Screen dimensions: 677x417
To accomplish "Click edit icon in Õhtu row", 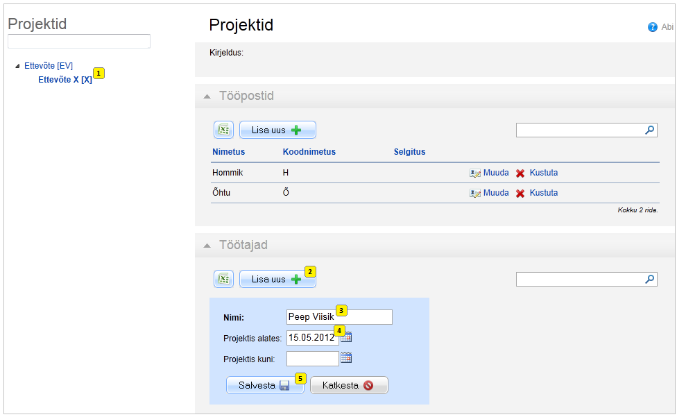I will tap(475, 194).
